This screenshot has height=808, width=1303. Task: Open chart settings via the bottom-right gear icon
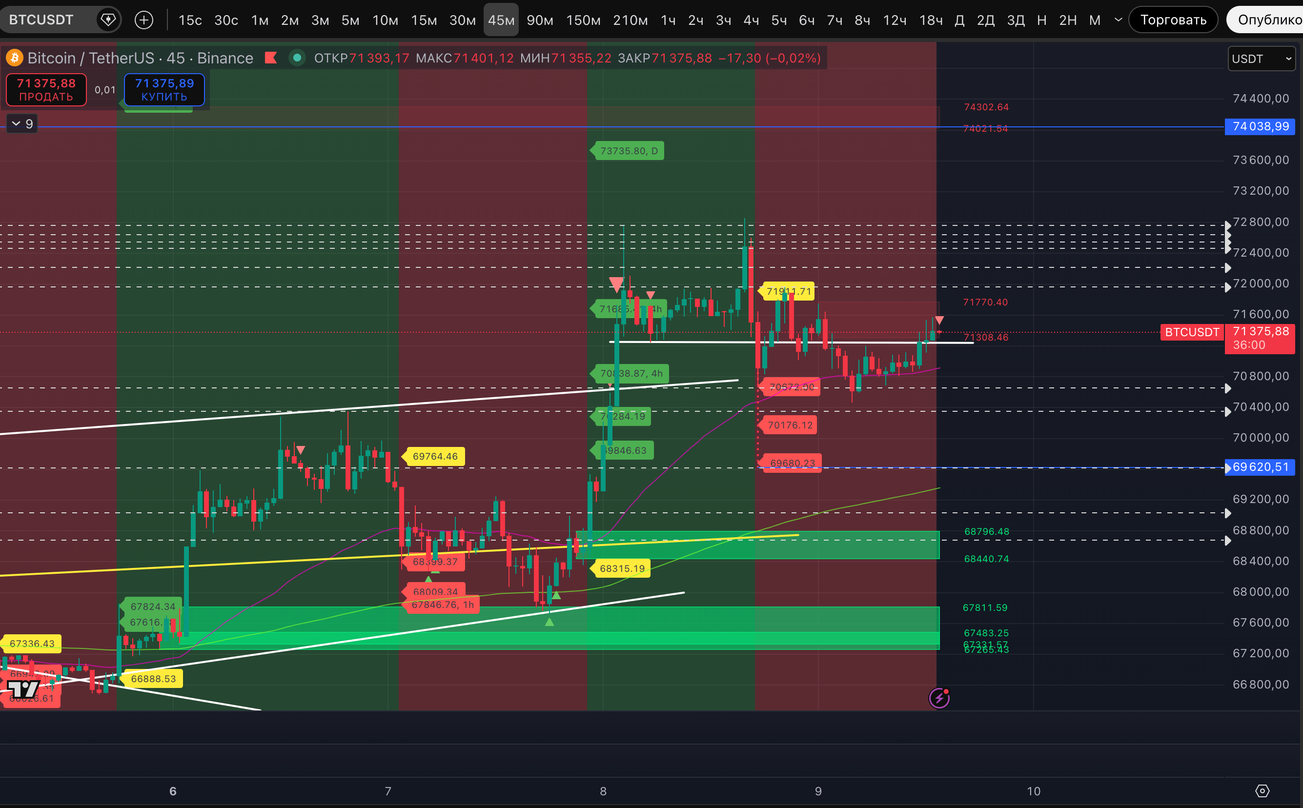tap(1262, 791)
